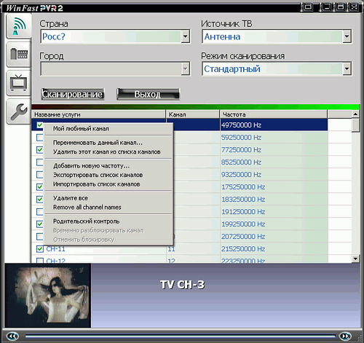
Task: Toggle checkbox for 183250000 Hz row
Action: [40, 200]
